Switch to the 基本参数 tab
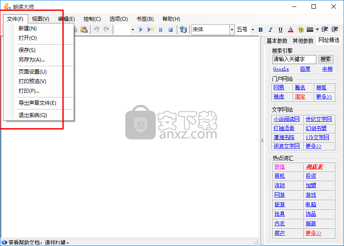Image resolution: width=344 pixels, height=246 pixels. pyautogui.click(x=277, y=41)
